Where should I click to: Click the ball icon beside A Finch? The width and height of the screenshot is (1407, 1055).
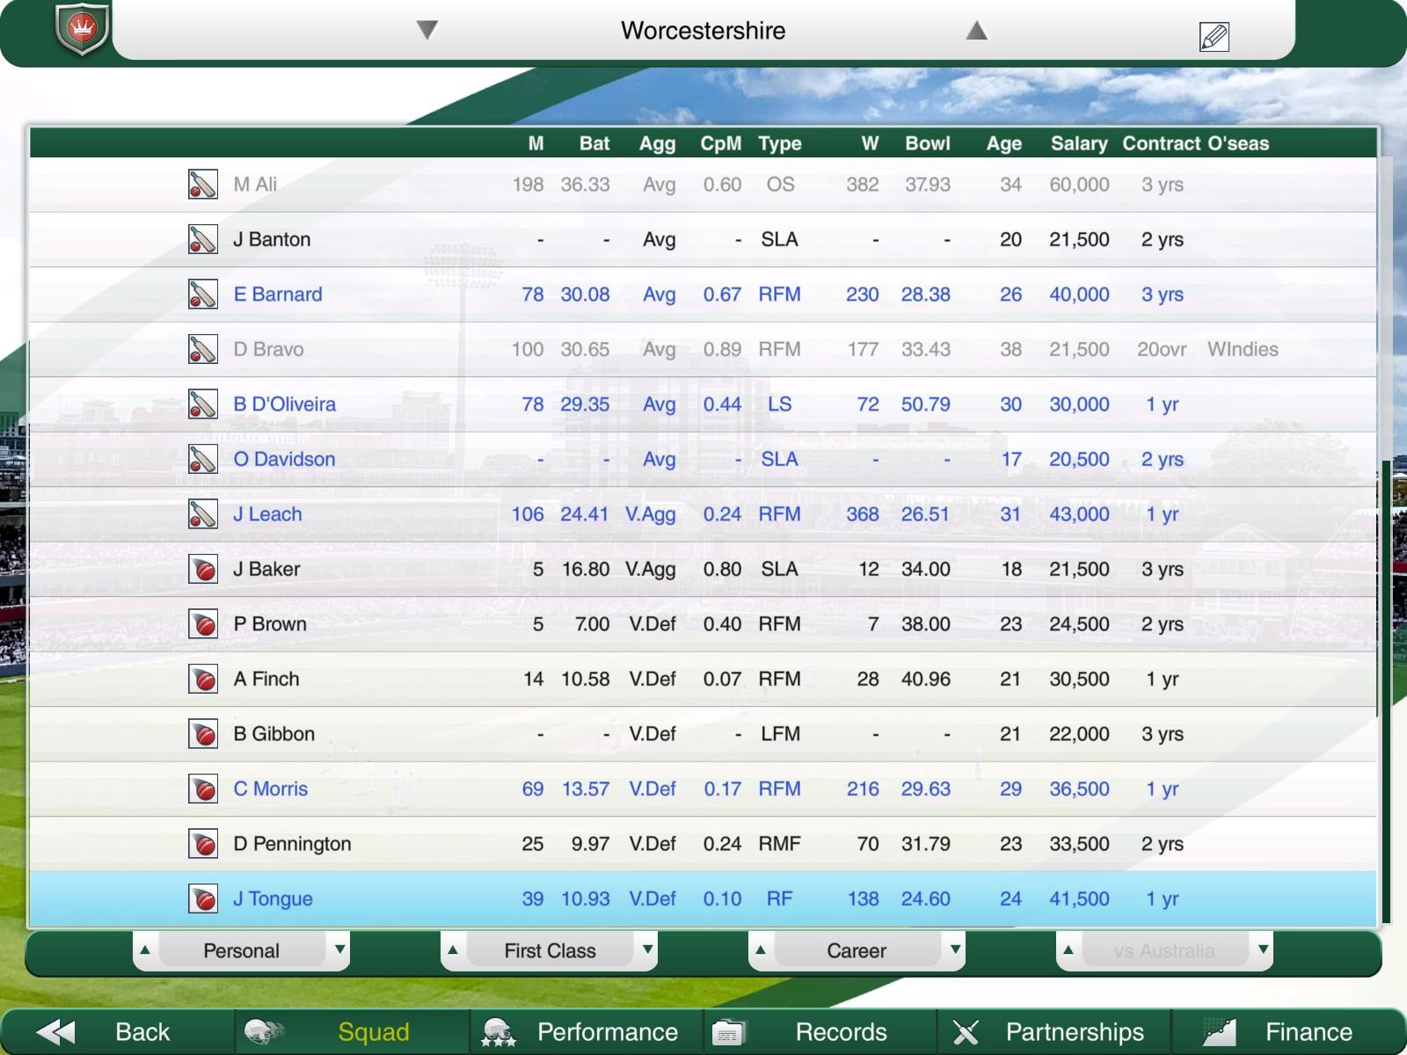tap(203, 679)
